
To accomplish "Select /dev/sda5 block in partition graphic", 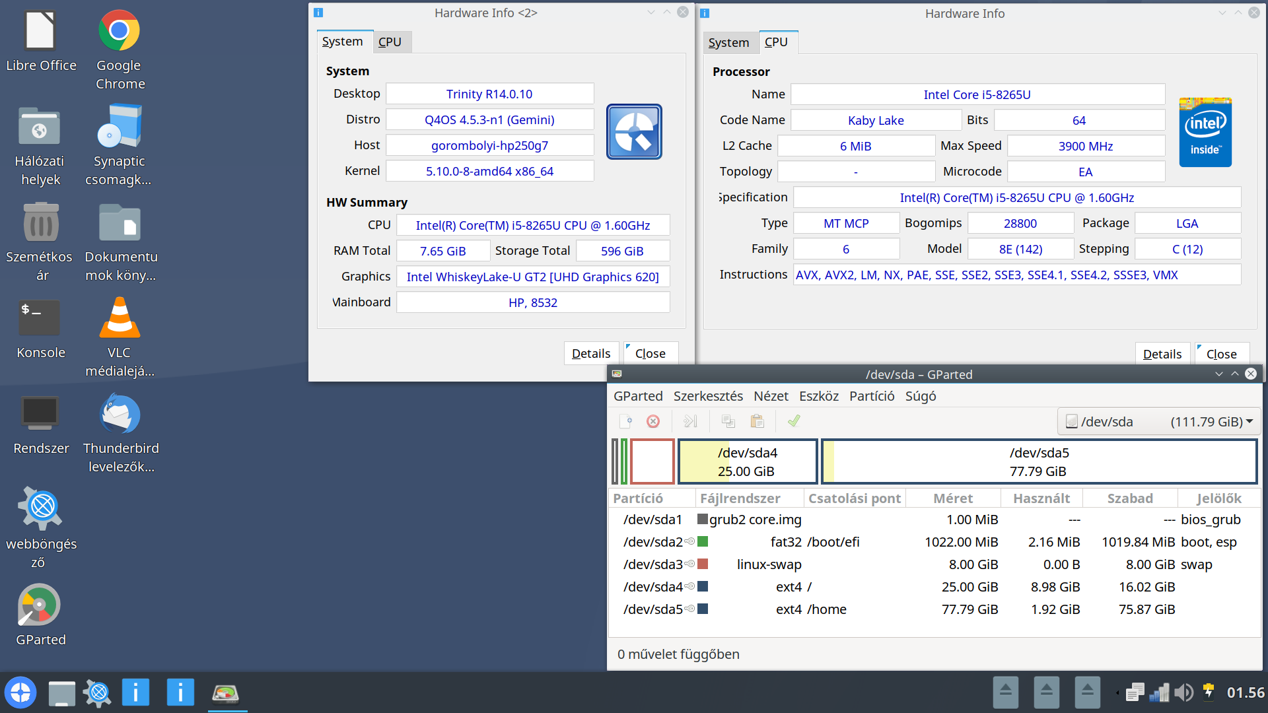I will click(1039, 461).
